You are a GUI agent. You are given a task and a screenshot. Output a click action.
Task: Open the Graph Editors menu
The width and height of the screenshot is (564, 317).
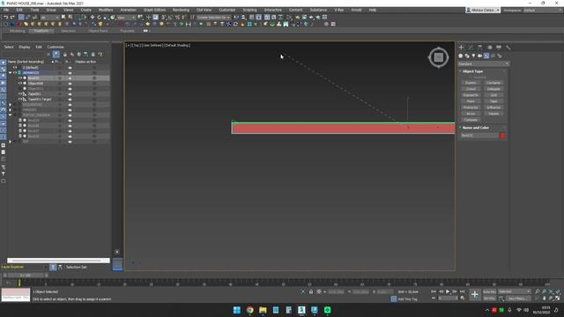coord(155,10)
